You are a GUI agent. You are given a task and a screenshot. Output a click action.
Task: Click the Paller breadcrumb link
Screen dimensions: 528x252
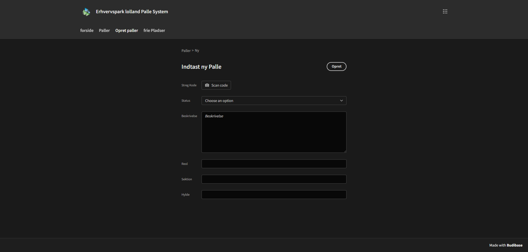186,51
